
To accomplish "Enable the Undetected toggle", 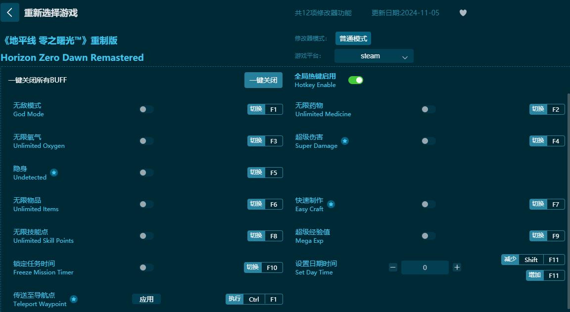I will (x=146, y=173).
